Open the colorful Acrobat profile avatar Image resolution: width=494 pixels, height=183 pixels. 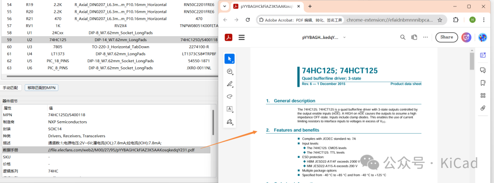483,37
